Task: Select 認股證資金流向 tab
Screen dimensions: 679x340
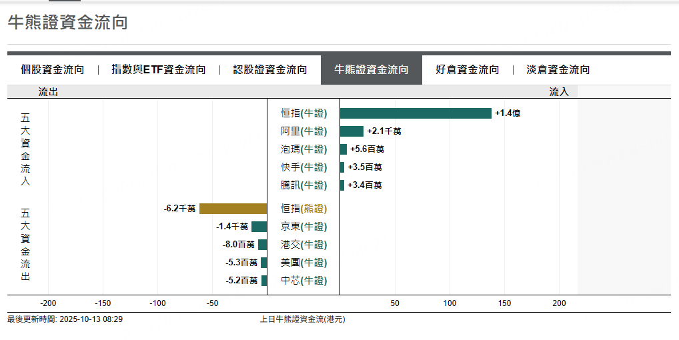Action: [x=269, y=69]
